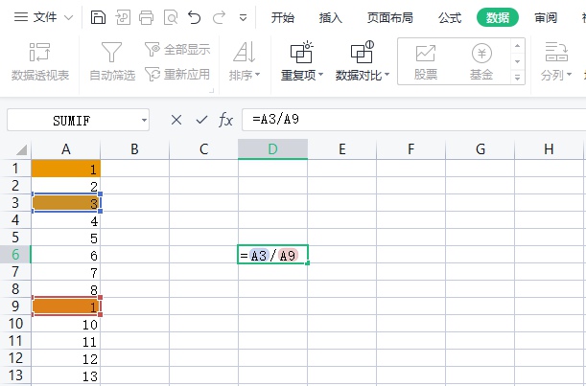
Task: Click cell A5 containing 5
Action: [66, 238]
